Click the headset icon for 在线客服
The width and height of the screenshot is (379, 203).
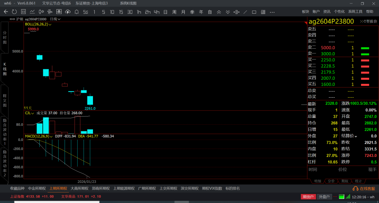(x=355, y=189)
